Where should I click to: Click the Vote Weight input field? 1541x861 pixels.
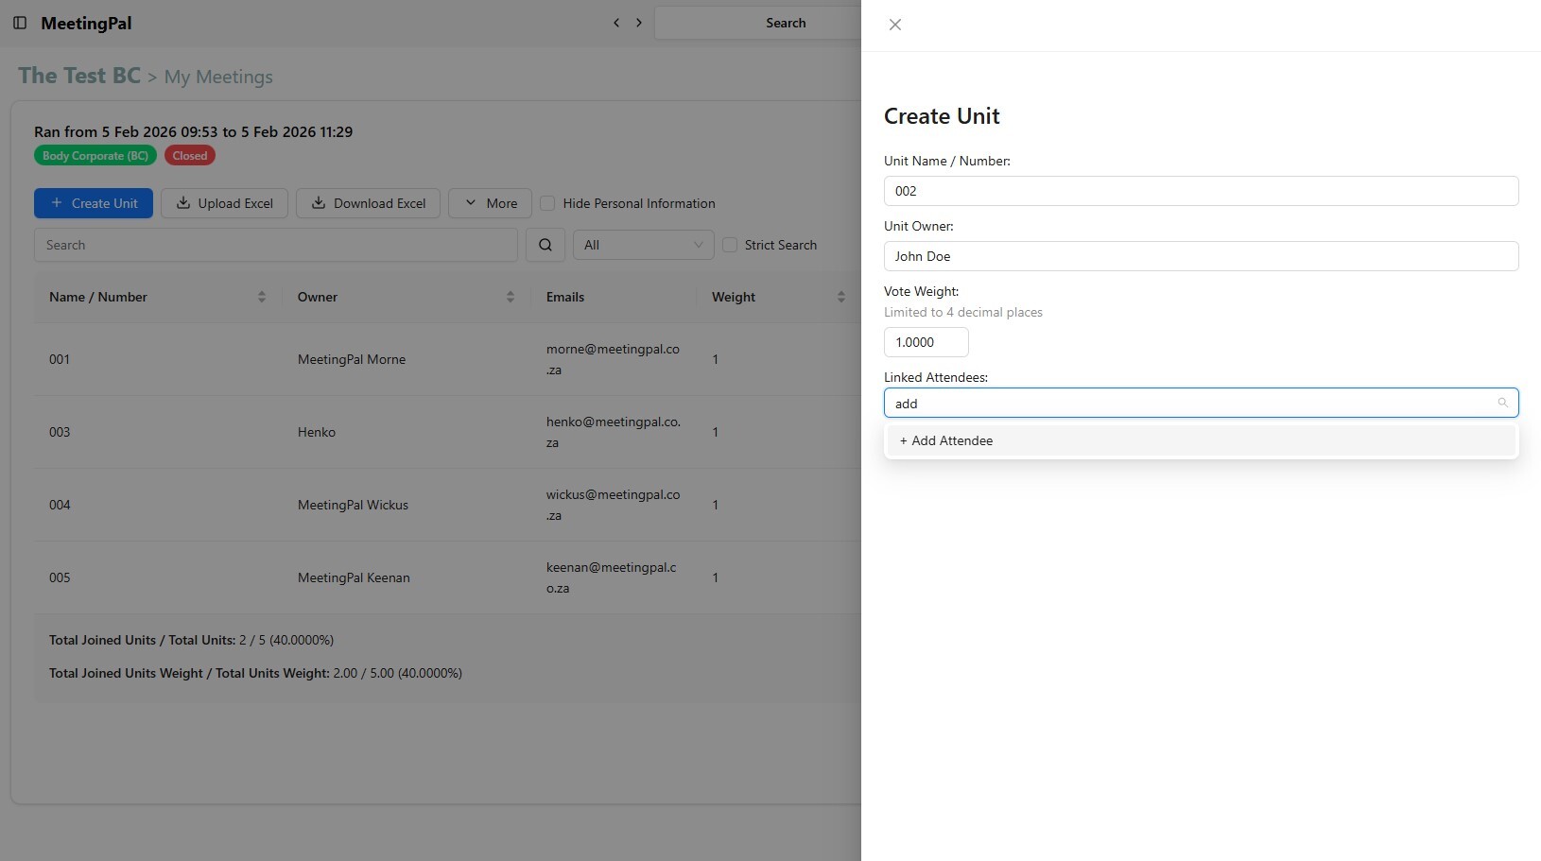click(x=926, y=342)
